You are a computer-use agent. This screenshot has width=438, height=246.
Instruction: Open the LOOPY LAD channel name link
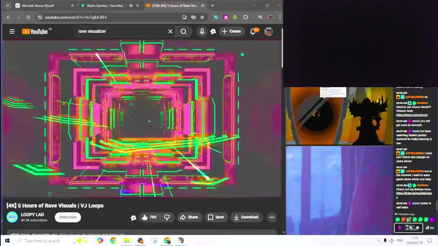coord(32,215)
